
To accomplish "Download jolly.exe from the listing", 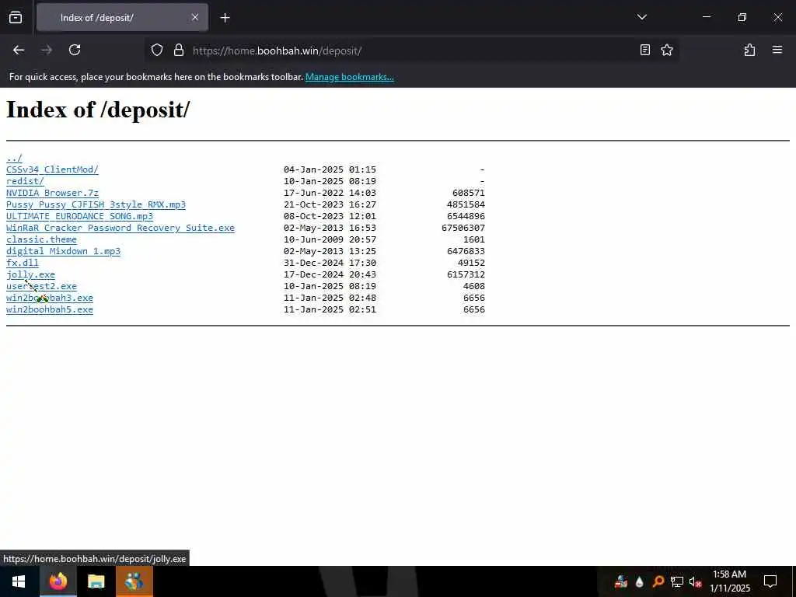I will click(x=30, y=274).
